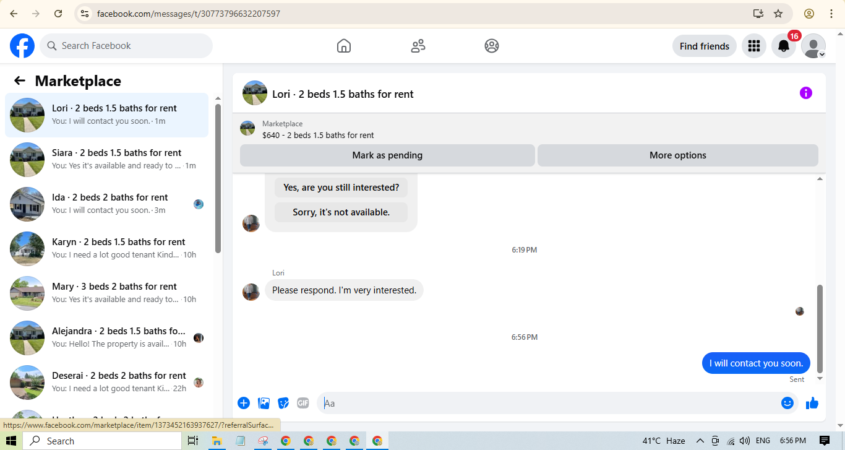Open Mary's 3 beds 2 baths conversation

pyautogui.click(x=106, y=293)
